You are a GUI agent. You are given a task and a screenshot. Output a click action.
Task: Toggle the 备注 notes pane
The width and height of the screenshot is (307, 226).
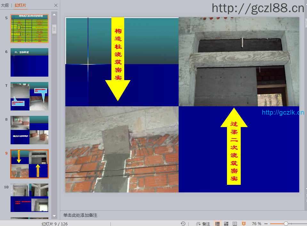click(203, 224)
